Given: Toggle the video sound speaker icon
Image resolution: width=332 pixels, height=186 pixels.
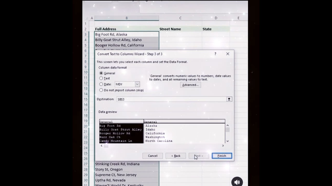Looking at the screenshot, I should pyautogui.click(x=237, y=182).
